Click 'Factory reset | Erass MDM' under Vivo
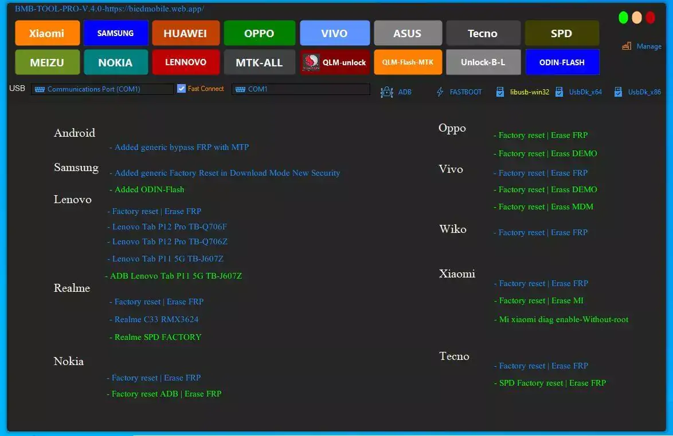673x436 pixels. pos(543,207)
